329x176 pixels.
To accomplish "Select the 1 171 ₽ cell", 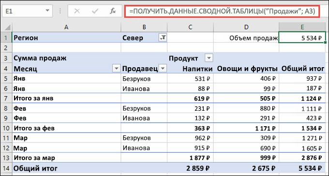I will click(x=246, y=128).
